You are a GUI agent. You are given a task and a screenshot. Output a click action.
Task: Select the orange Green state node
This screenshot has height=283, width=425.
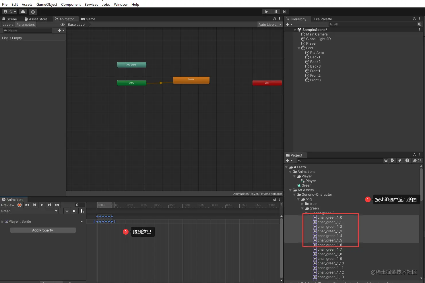(x=191, y=80)
